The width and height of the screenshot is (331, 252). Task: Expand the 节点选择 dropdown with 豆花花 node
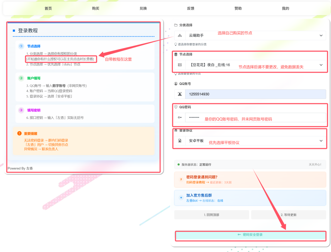coord(255,65)
